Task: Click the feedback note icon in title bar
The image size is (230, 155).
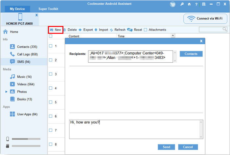Action: 204,4
